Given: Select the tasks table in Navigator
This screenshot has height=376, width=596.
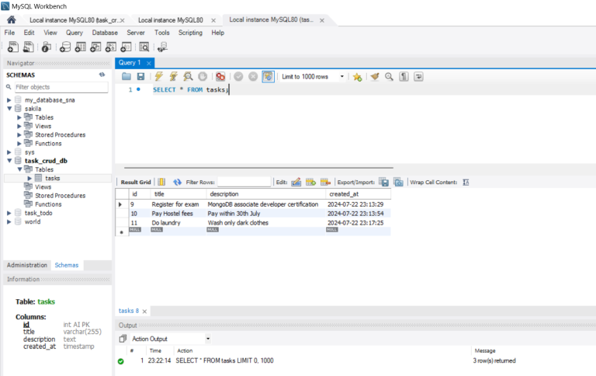Looking at the screenshot, I should (52, 178).
